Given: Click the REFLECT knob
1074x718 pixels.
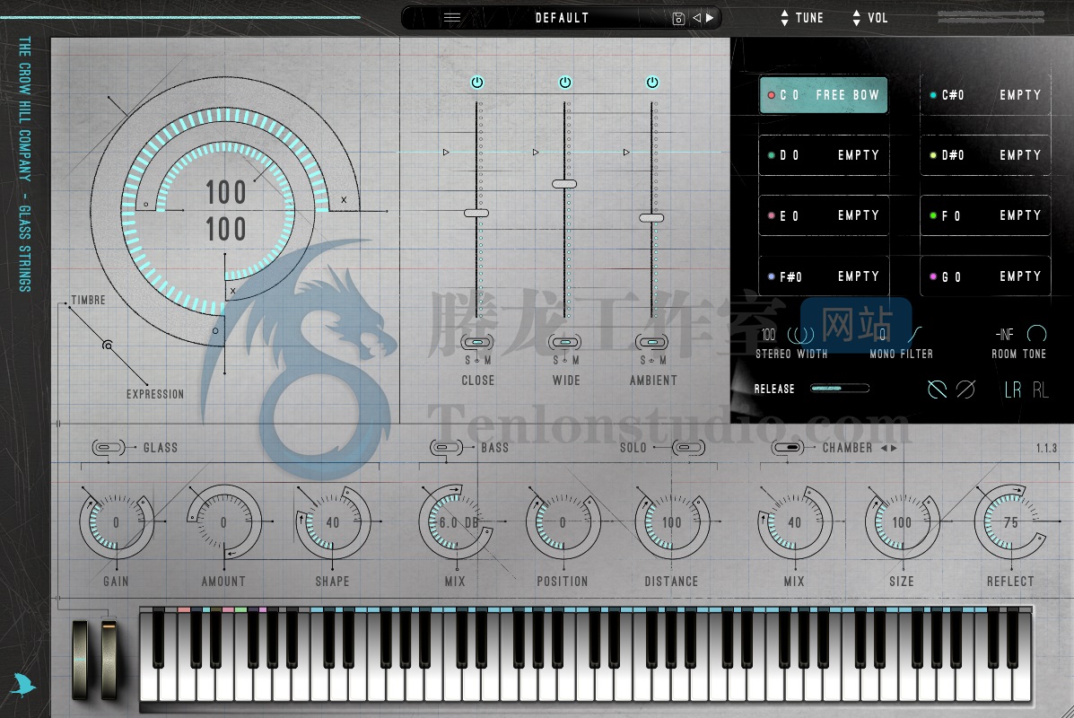Looking at the screenshot, I should [x=1011, y=522].
